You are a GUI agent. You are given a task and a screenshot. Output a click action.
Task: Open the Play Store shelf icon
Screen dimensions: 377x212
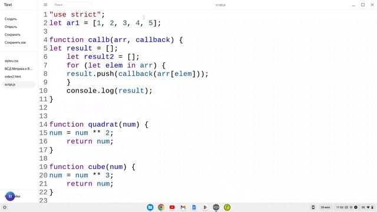[x=205, y=207]
